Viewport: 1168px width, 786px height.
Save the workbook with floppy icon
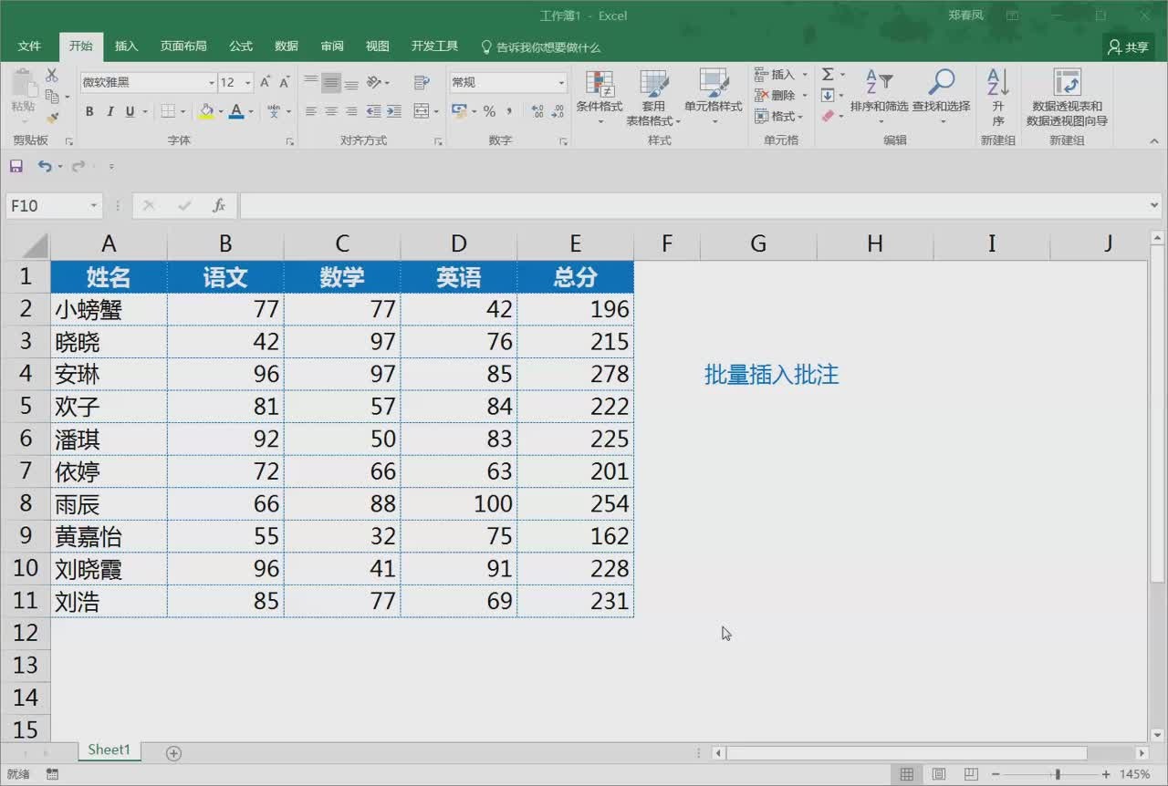16,166
